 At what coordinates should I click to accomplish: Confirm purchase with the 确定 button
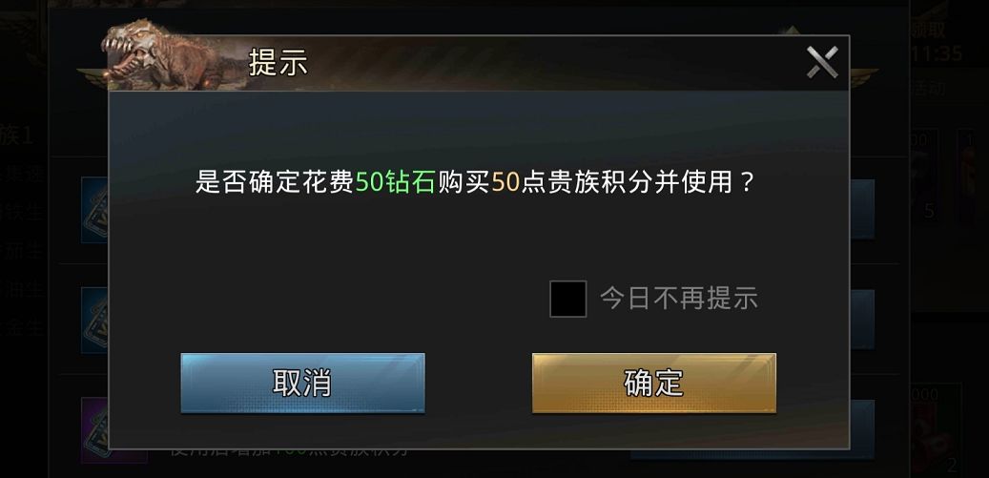pos(654,383)
